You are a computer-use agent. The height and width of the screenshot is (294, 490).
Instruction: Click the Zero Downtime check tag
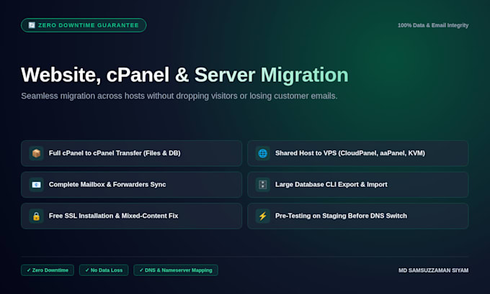(48, 270)
